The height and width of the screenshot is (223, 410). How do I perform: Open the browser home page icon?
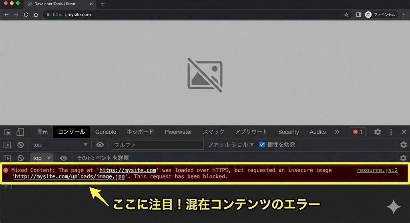coord(36,15)
